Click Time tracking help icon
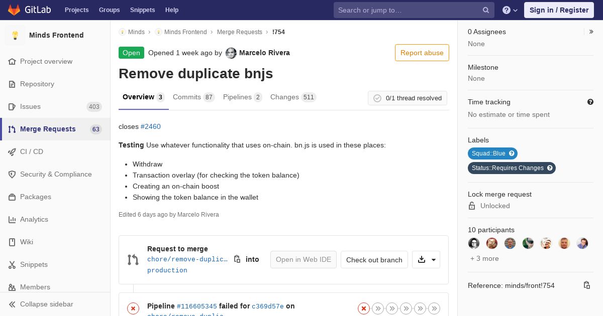 pos(590,102)
